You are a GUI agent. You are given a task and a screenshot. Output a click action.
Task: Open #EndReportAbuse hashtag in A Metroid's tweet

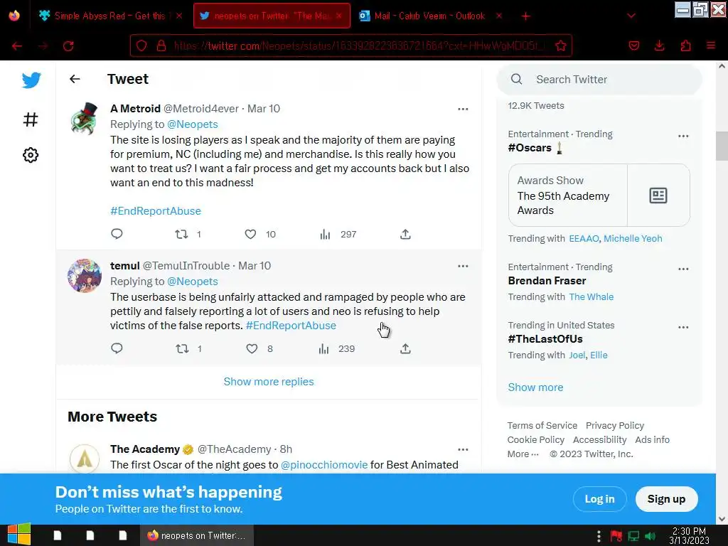156,210
